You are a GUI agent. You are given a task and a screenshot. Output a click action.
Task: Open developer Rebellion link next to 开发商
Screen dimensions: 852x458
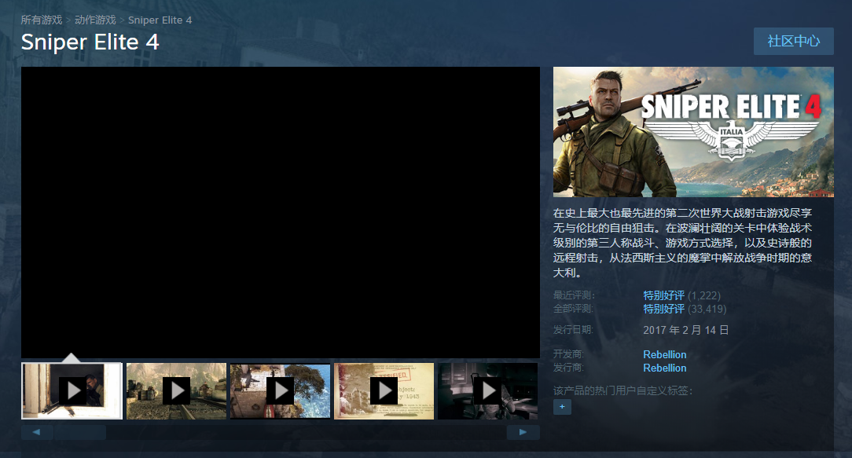tap(664, 354)
